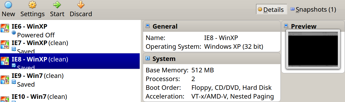Switch to the Details view

[272, 10]
